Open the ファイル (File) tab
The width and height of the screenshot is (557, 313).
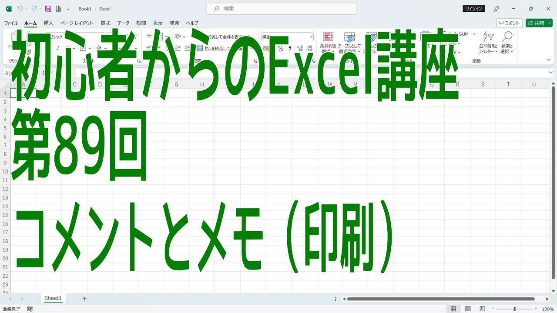pyautogui.click(x=11, y=23)
